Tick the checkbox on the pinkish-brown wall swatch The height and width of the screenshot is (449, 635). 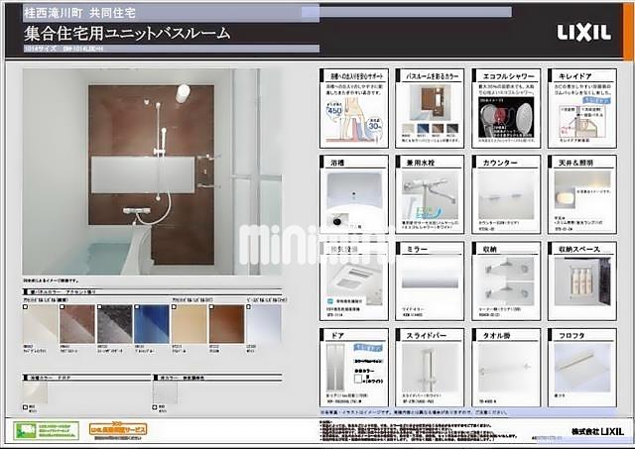pyautogui.click(x=62, y=307)
